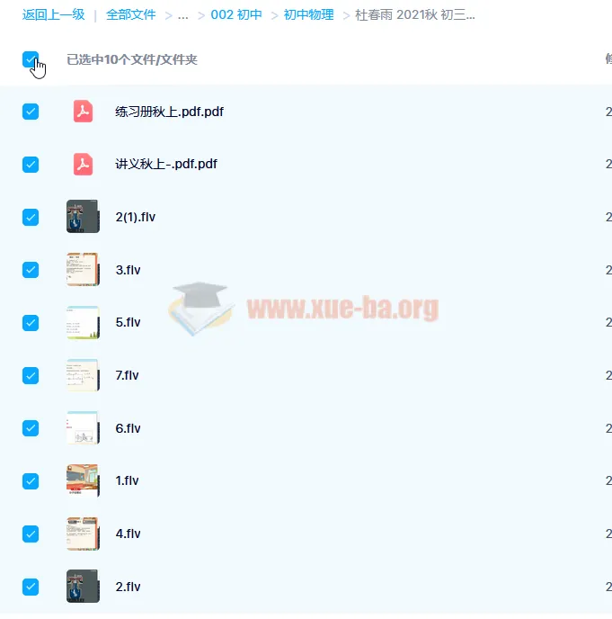This screenshot has height=619, width=612.
Task: Deselect the checkbox for 4.flv
Action: coord(31,534)
